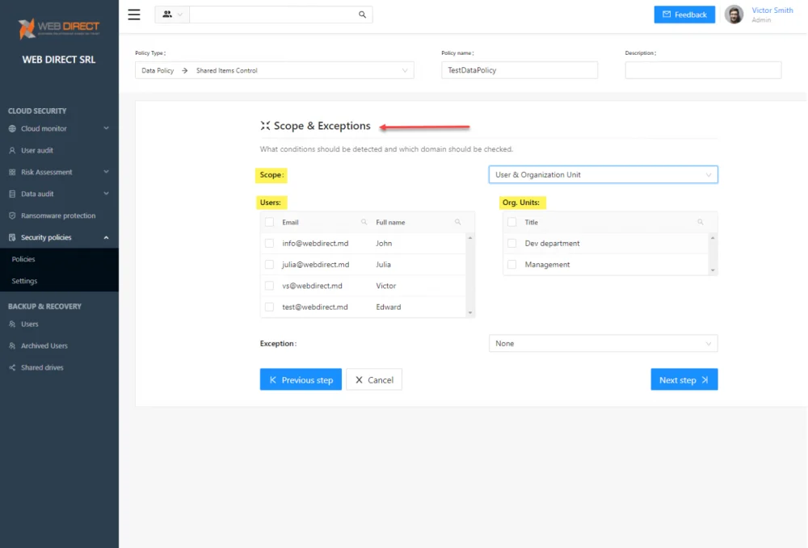The width and height of the screenshot is (808, 548).
Task: Click the users list scrollbar up arrow
Action: click(x=470, y=238)
